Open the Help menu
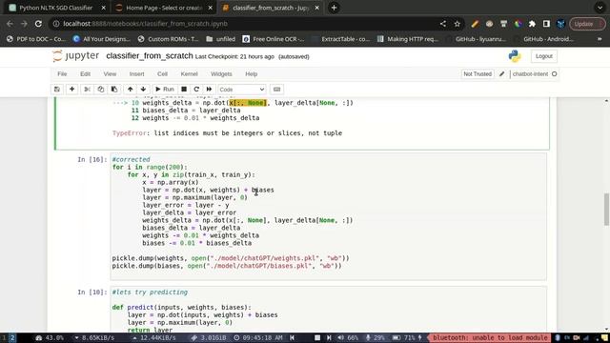This screenshot has width=610, height=343. [251, 74]
